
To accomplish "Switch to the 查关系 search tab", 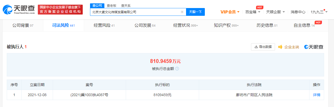I will click(x=126, y=5).
